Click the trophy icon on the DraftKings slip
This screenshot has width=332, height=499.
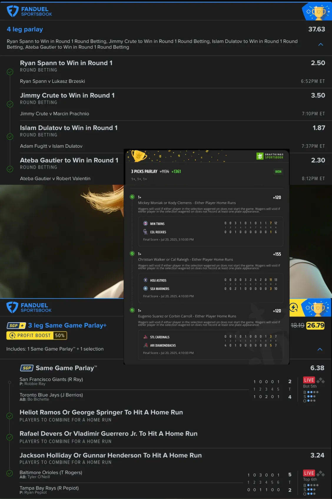pos(139,155)
